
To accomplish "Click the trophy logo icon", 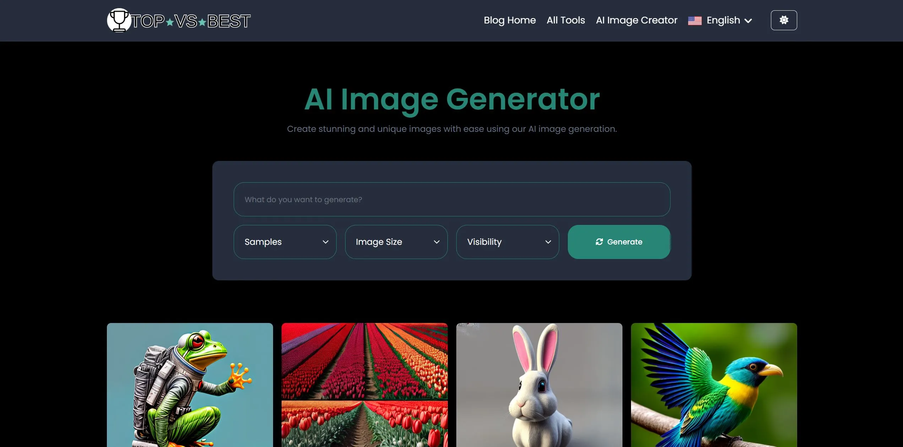I will (x=119, y=20).
